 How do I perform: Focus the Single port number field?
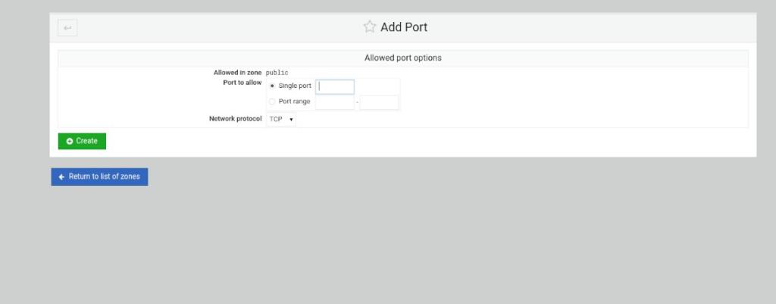[335, 86]
